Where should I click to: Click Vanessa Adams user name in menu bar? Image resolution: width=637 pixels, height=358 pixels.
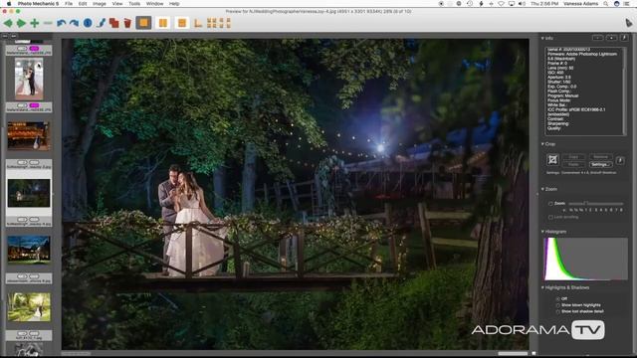point(580,4)
